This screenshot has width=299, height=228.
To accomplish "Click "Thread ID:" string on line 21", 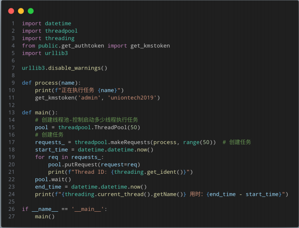I will 91,172.
